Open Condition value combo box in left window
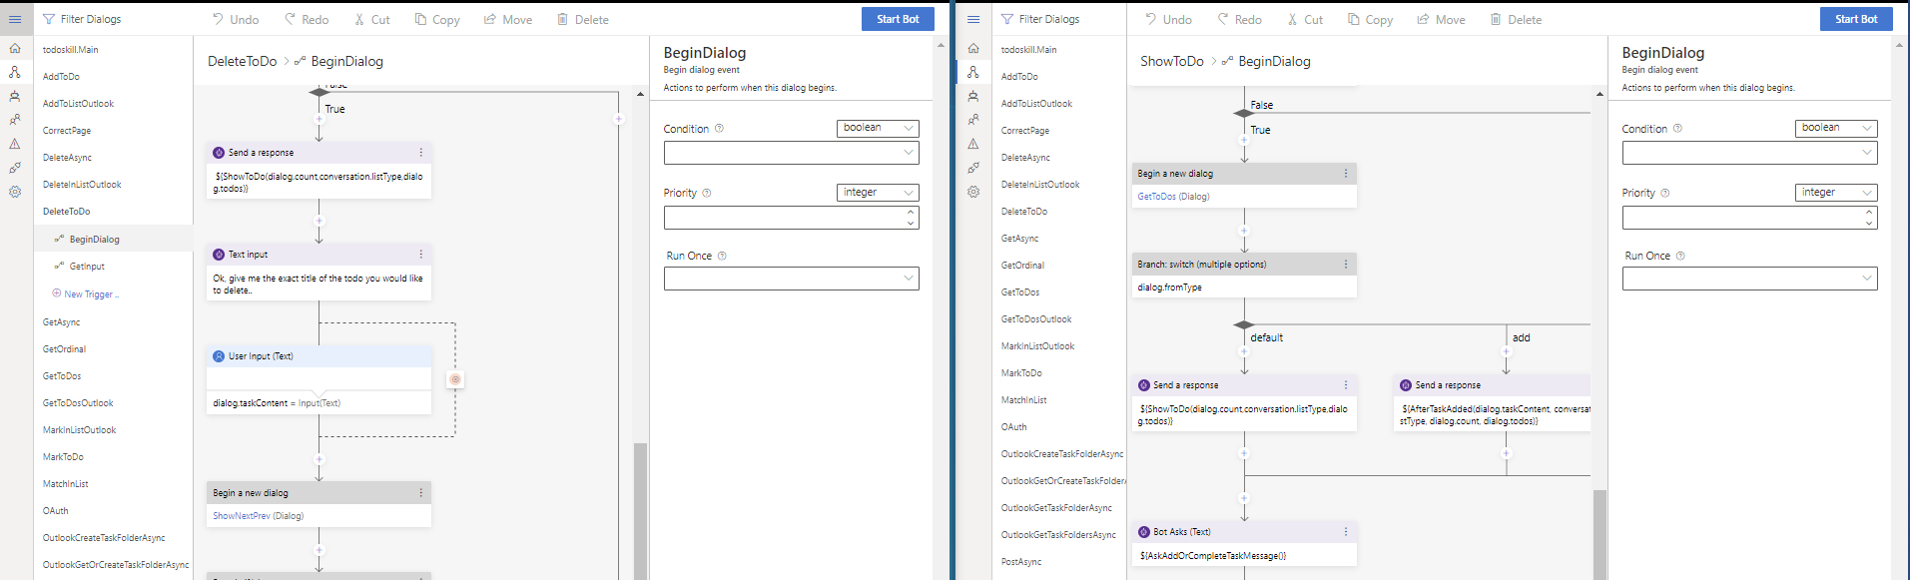 tap(792, 153)
